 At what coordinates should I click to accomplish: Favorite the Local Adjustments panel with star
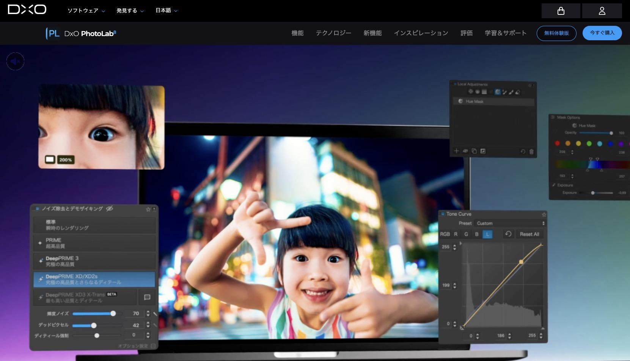tap(530, 85)
